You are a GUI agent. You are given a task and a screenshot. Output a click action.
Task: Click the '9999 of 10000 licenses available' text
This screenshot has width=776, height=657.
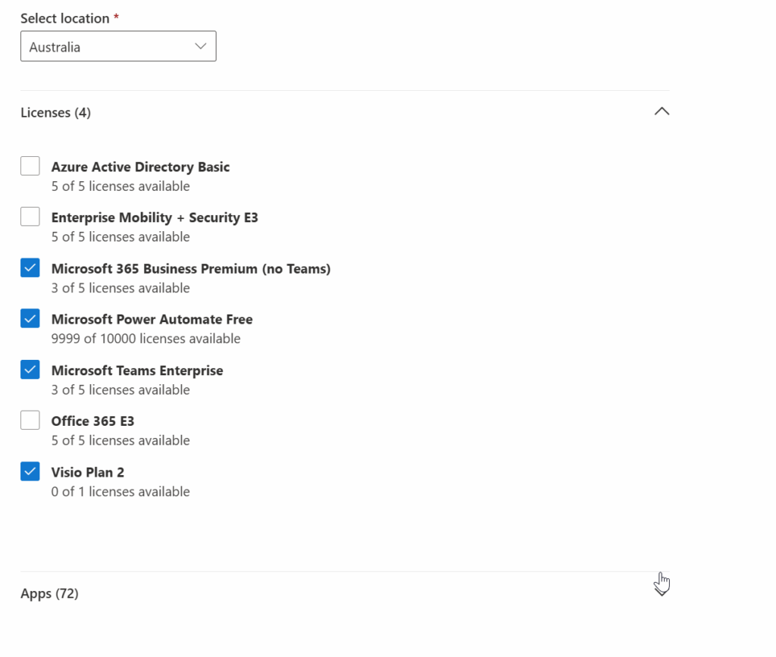146,339
